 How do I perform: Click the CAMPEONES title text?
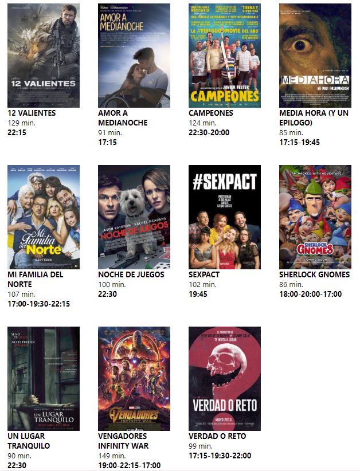click(x=211, y=113)
